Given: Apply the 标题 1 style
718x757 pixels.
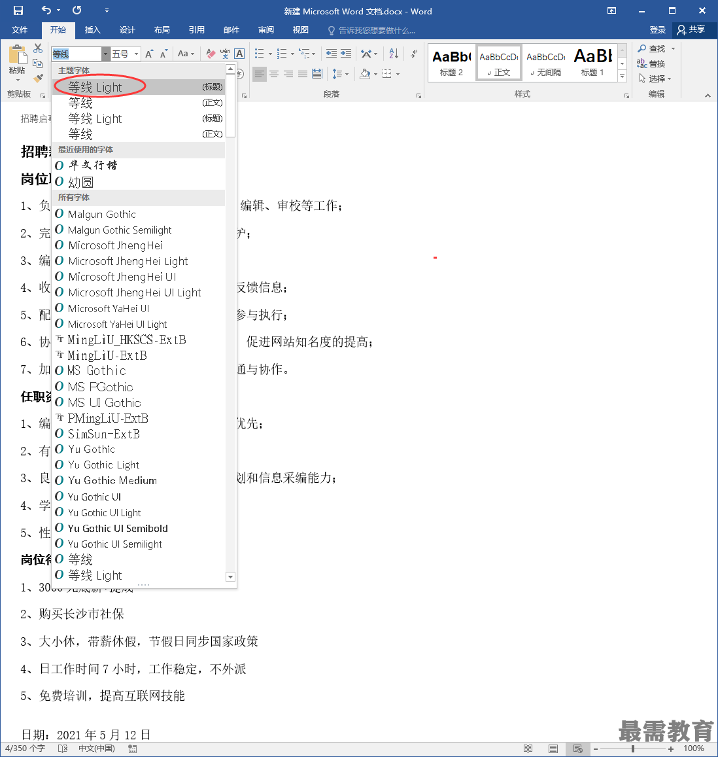Looking at the screenshot, I should 592,63.
